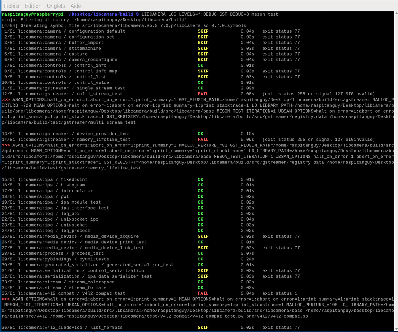Click the 'media_device_print_test' test name
Image resolution: width=398 pixels, height=332 pixels.
[116, 242]
